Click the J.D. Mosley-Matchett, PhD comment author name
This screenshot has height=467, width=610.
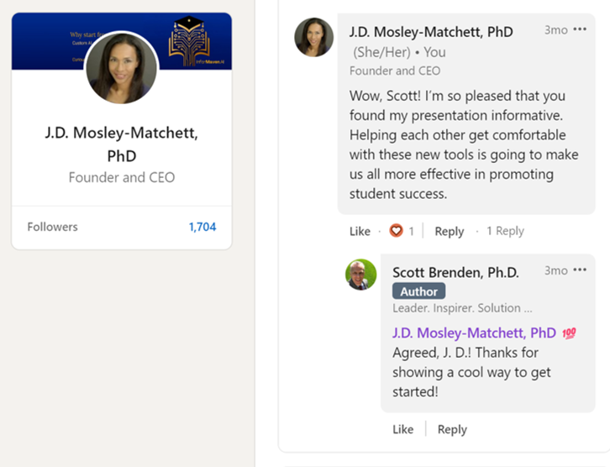pos(431,32)
